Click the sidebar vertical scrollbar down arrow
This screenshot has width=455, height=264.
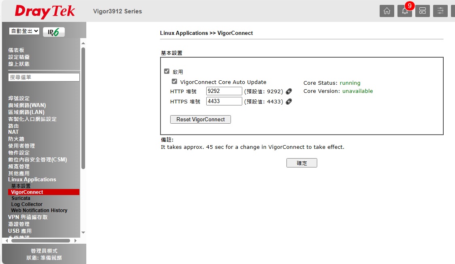point(83,232)
